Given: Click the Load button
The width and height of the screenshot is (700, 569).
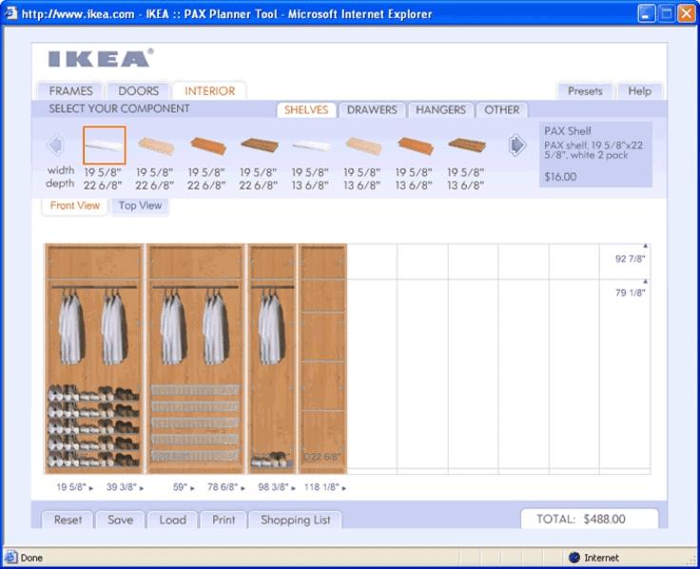Looking at the screenshot, I should pyautogui.click(x=172, y=520).
